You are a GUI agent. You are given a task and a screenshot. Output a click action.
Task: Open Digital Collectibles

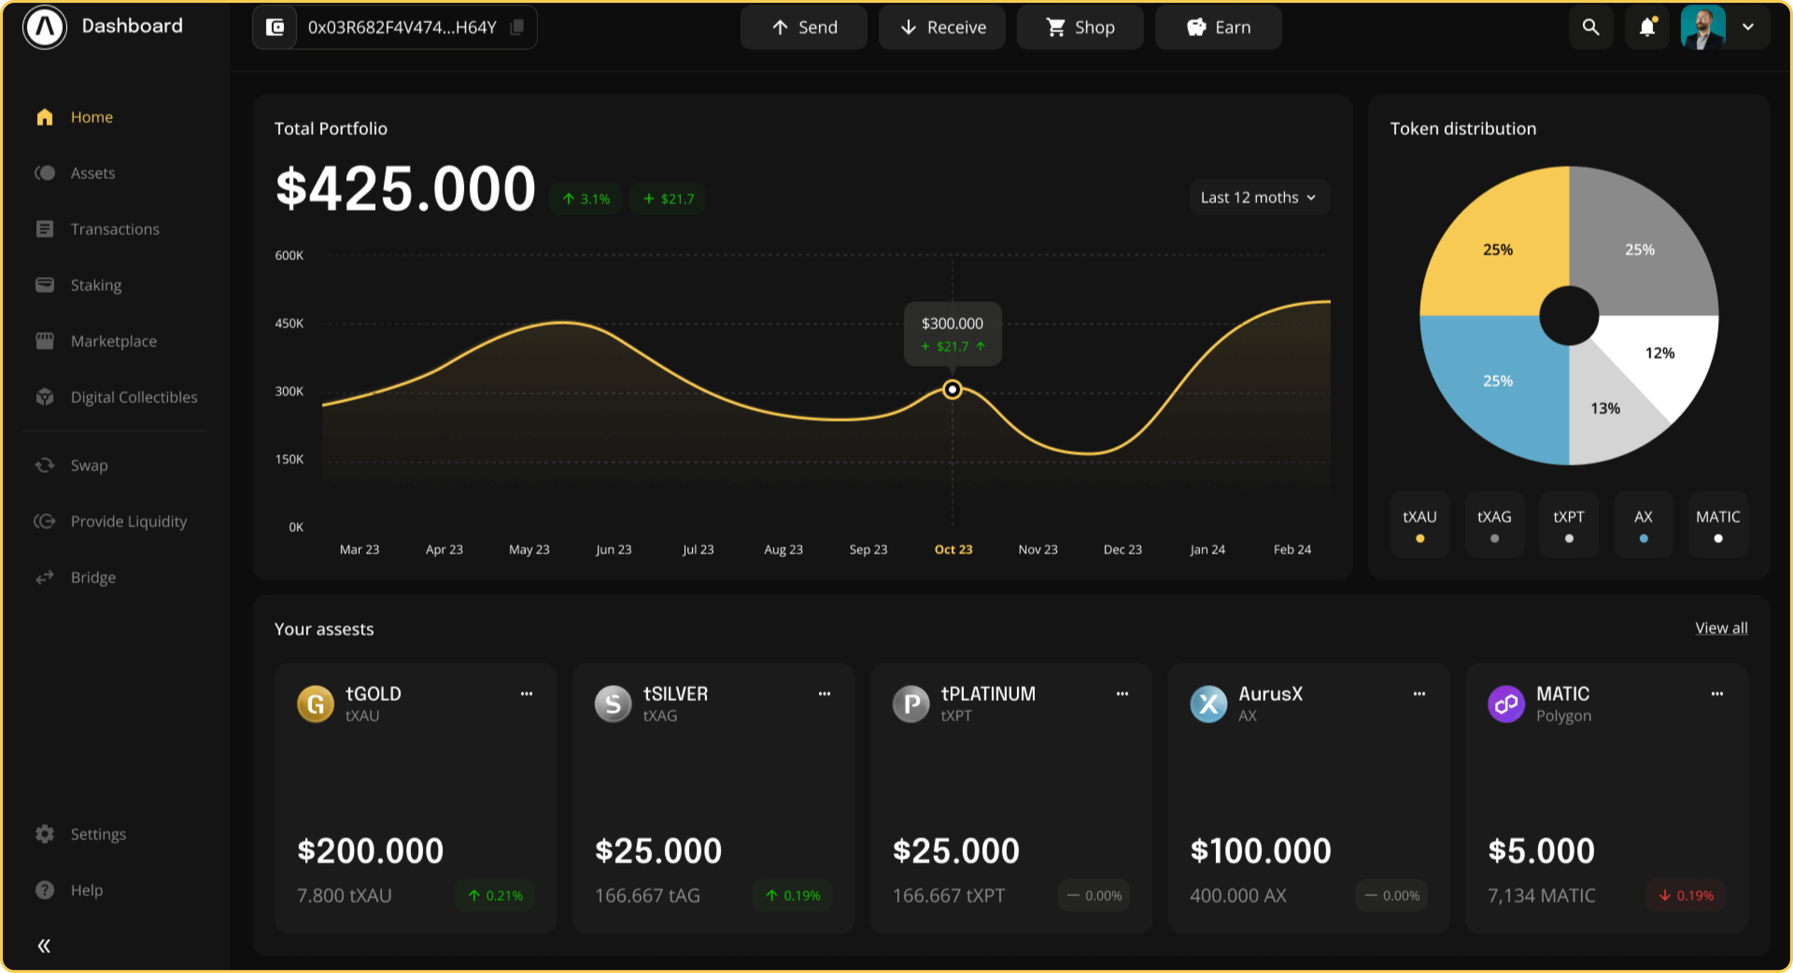click(134, 397)
